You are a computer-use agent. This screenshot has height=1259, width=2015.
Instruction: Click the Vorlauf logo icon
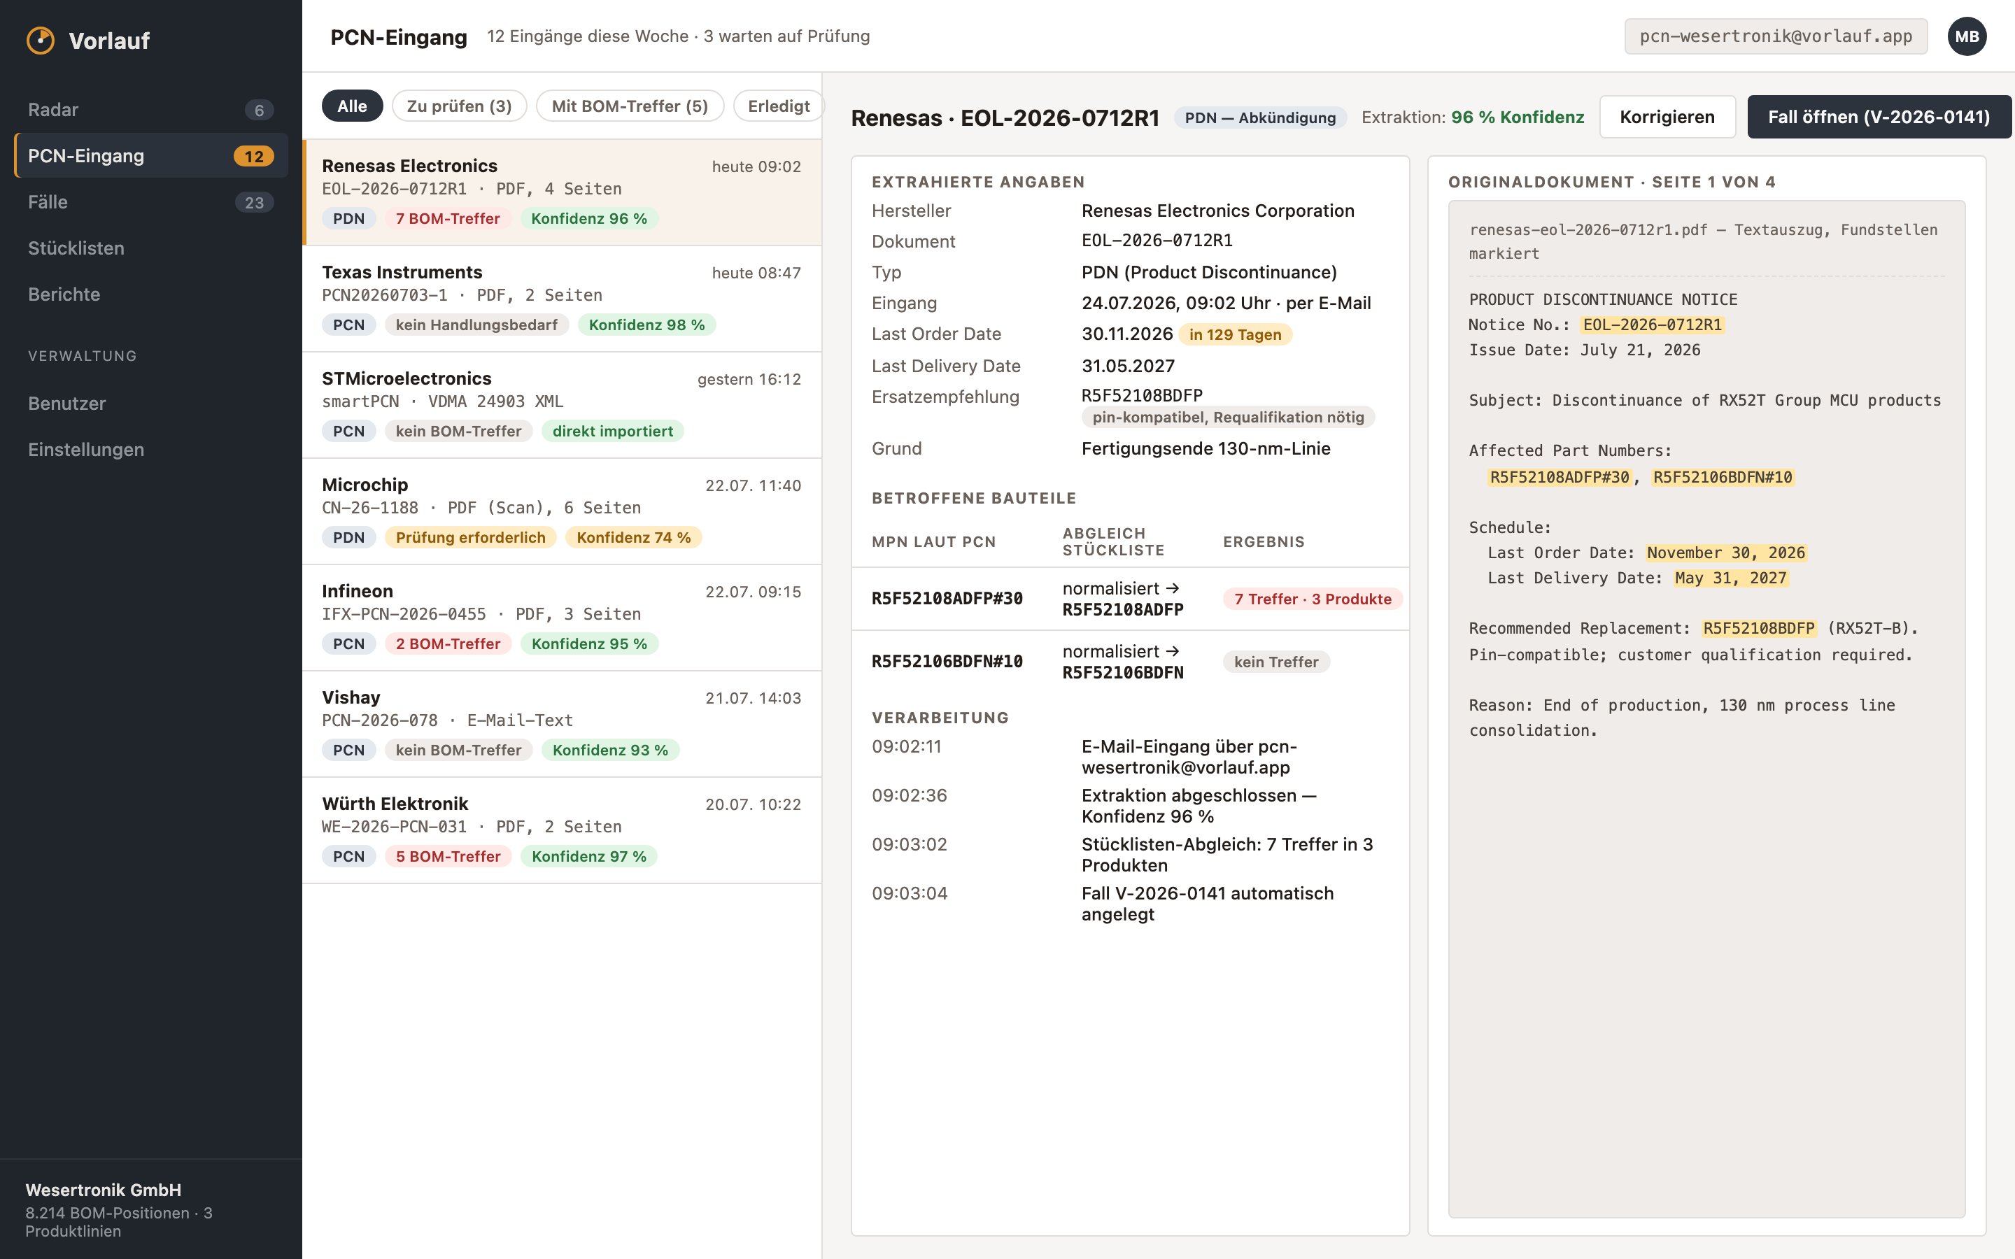click(40, 40)
